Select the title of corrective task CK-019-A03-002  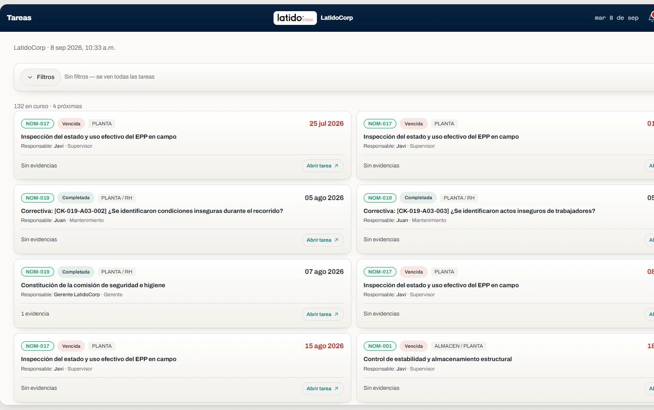pos(152,211)
